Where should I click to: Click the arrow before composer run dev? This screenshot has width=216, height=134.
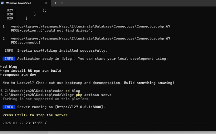pyautogui.click(x=1, y=75)
